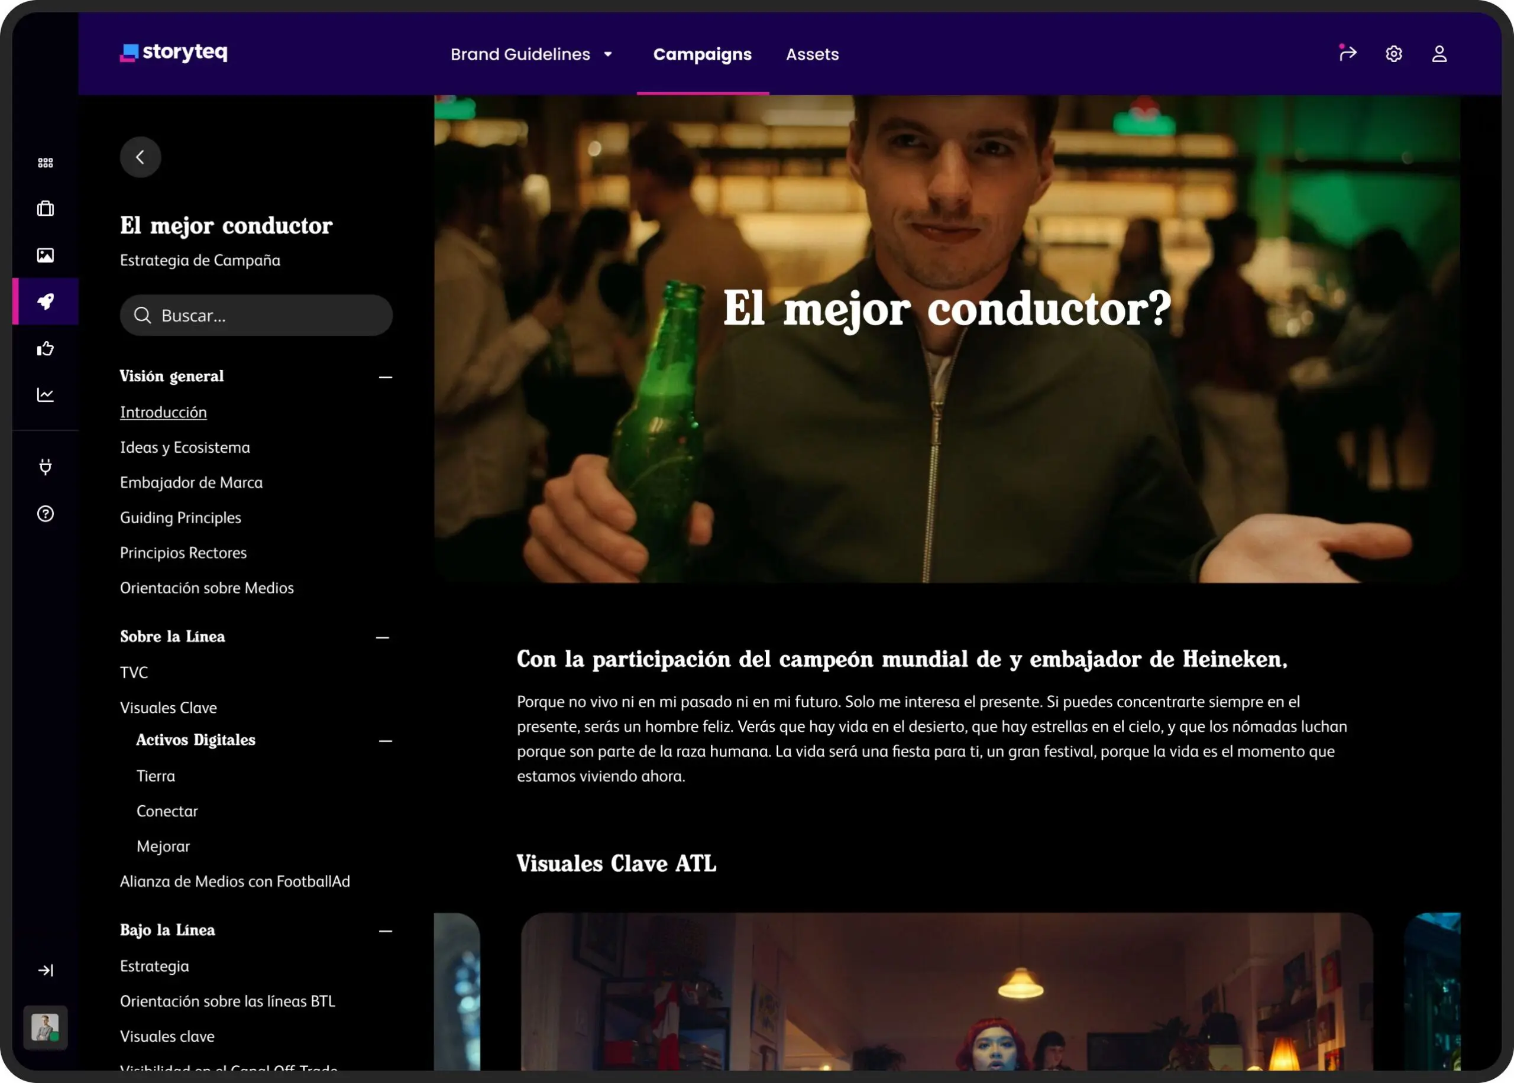This screenshot has height=1083, width=1514.
Task: Open Ideas y Ecosistema page
Action: (x=185, y=447)
